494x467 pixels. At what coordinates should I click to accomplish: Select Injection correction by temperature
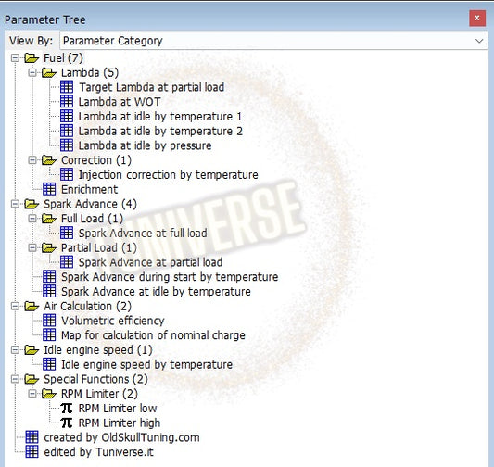[169, 175]
